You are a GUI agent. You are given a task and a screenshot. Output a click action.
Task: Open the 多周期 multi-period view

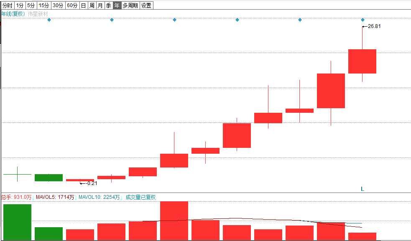tap(130, 5)
